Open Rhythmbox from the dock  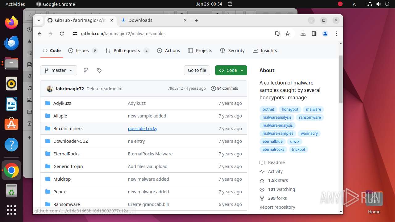click(11, 84)
